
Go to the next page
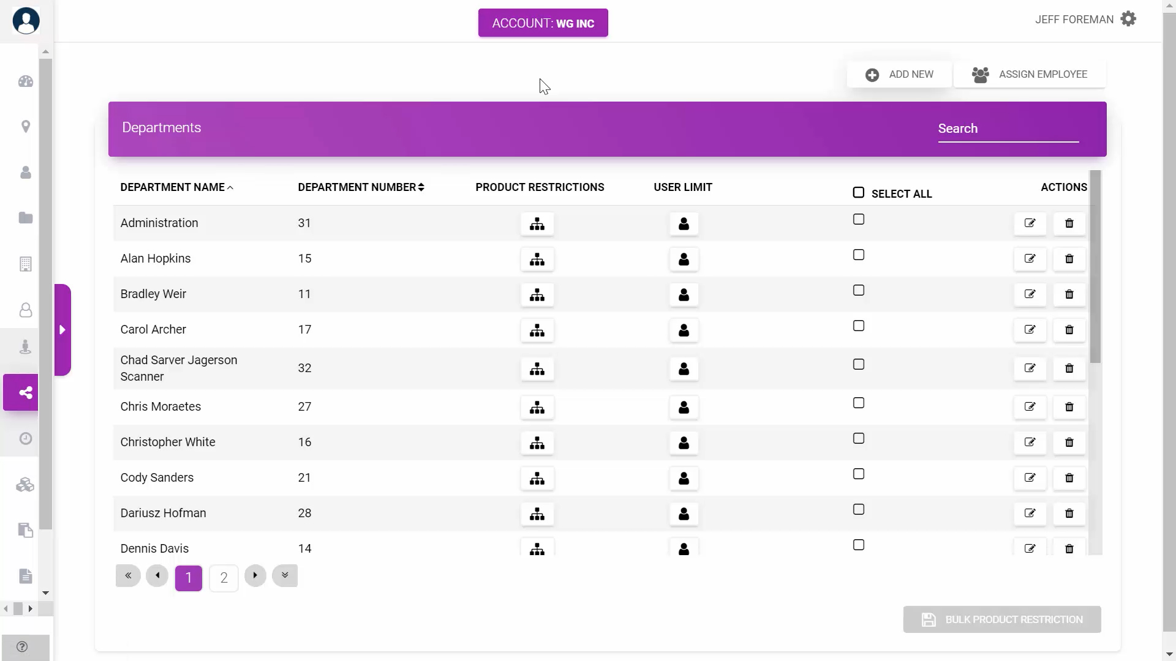pyautogui.click(x=255, y=575)
